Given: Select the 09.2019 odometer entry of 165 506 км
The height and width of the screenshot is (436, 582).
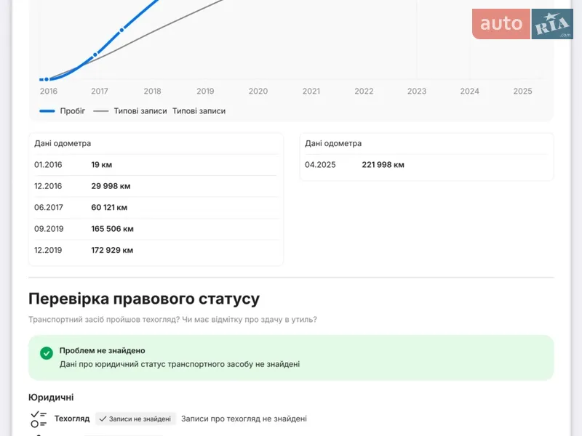Looking at the screenshot, I should pos(156,229).
